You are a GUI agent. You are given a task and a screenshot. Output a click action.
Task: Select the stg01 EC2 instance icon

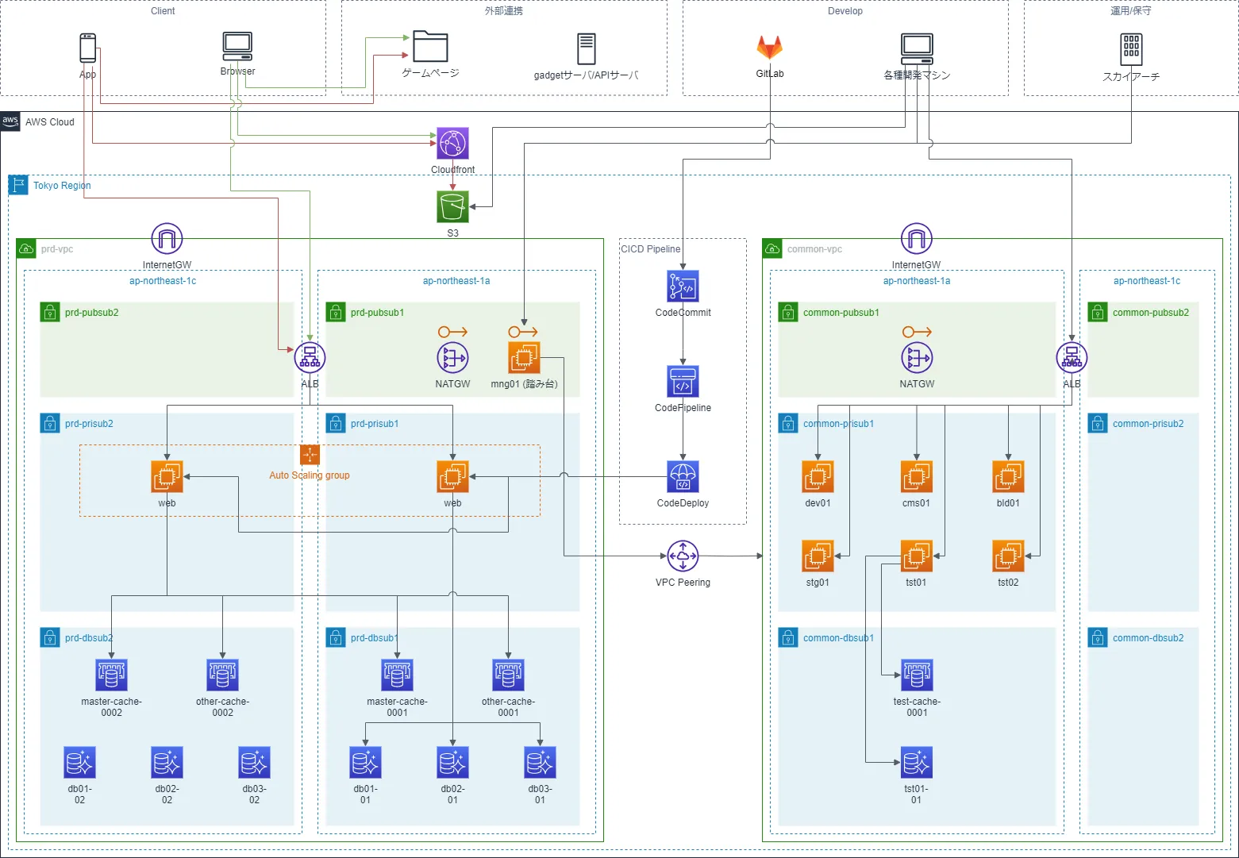818,556
